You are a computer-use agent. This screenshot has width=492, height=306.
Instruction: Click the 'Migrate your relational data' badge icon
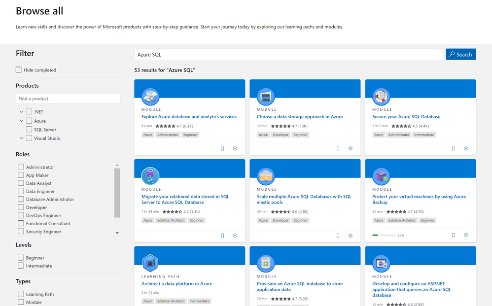[x=150, y=176]
